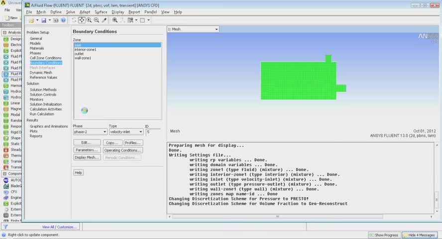The width and height of the screenshot is (442, 239).
Task: Open the Define menu
Action: click(x=56, y=12)
